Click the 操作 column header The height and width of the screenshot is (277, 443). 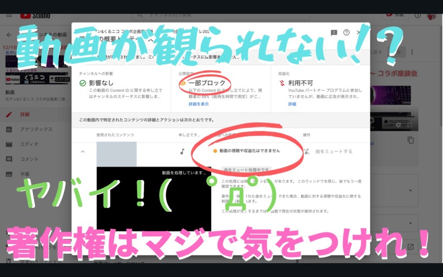pos(306,135)
